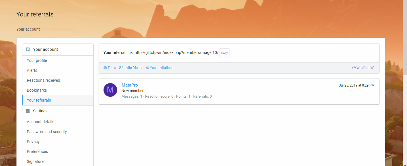Copy the referral link
407x166 pixels.
(224, 53)
